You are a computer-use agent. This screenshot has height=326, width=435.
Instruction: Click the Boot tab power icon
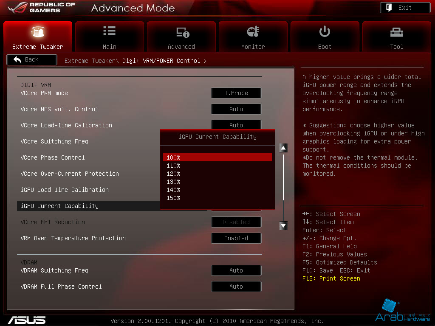(x=325, y=32)
